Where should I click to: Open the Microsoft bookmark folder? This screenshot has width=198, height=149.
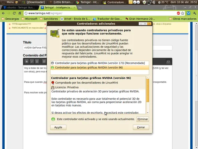coord(29,19)
